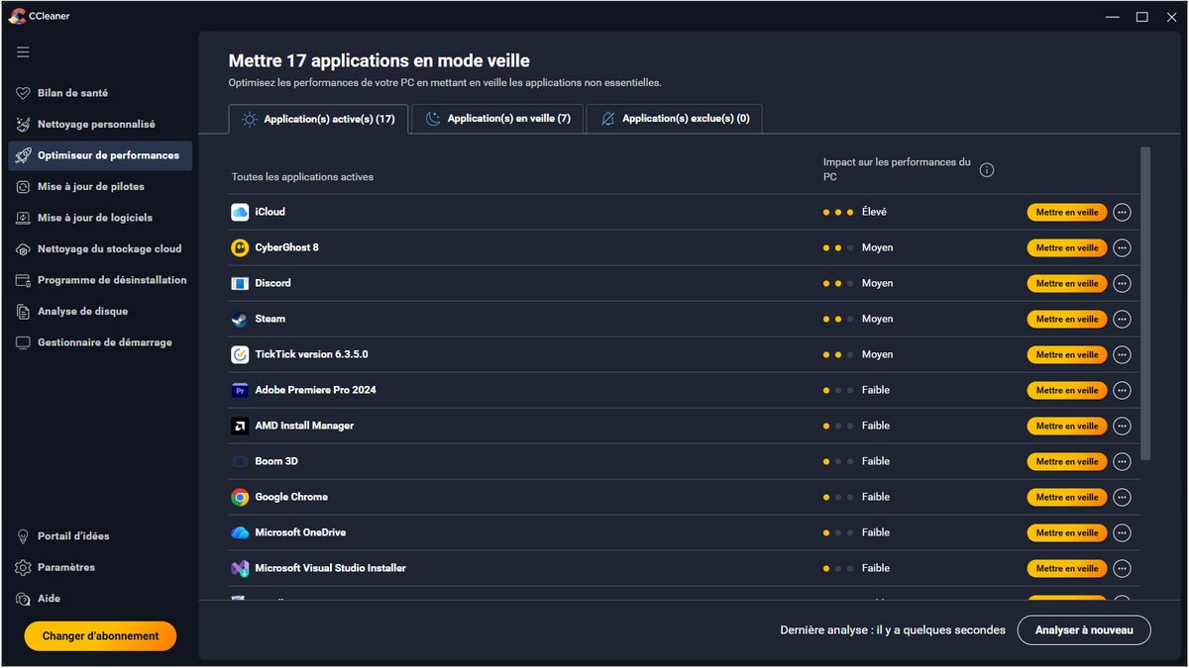Click the Adobe Premiere Pro icon

coord(240,390)
